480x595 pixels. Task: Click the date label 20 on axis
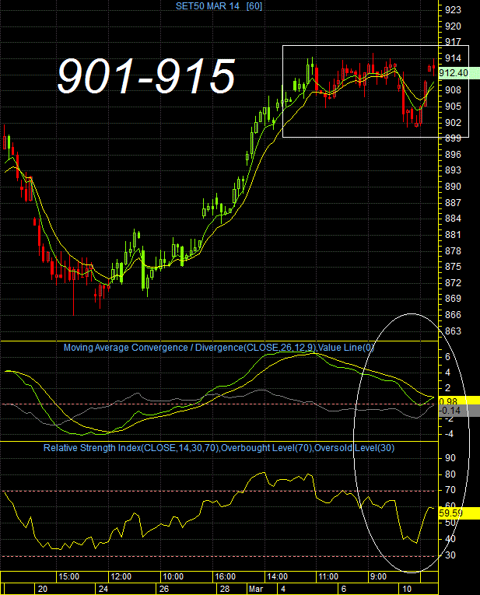(x=43, y=589)
